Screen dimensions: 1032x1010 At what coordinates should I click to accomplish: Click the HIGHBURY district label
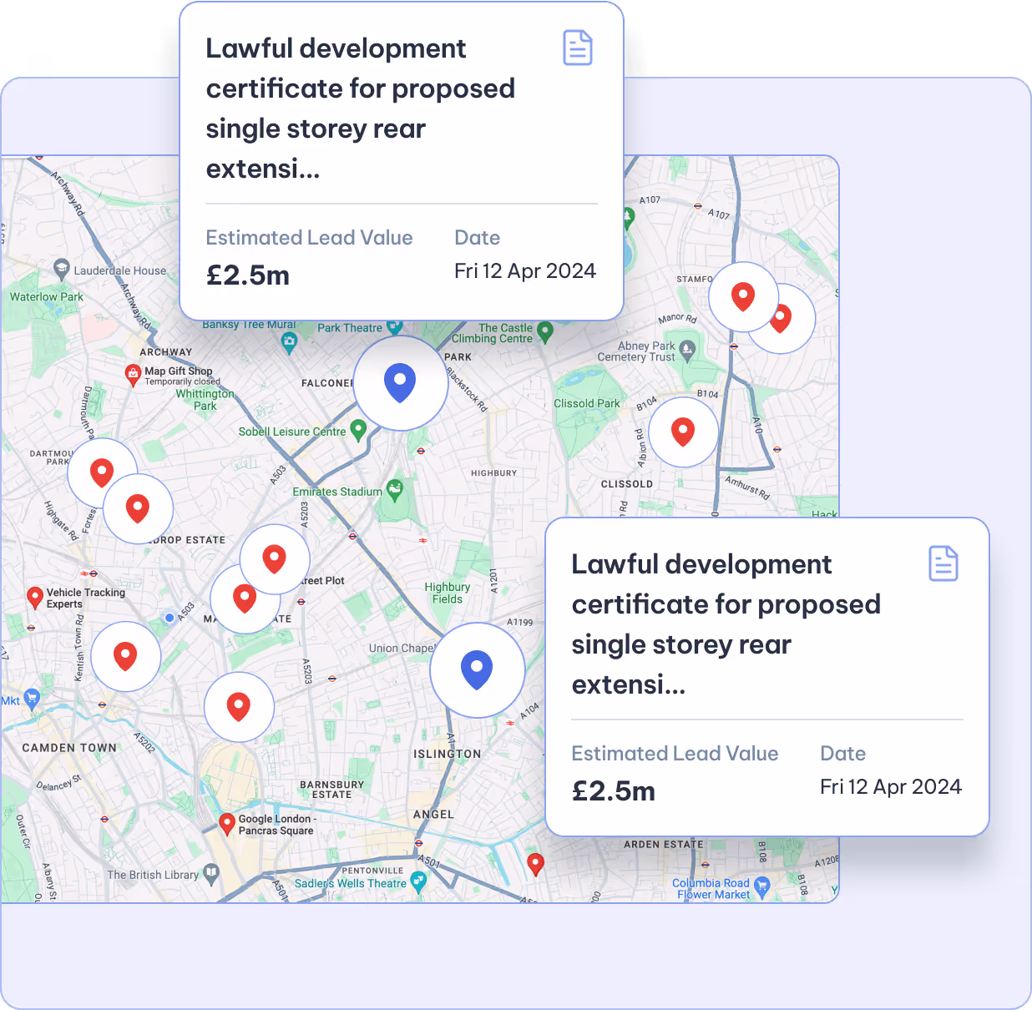tap(493, 473)
